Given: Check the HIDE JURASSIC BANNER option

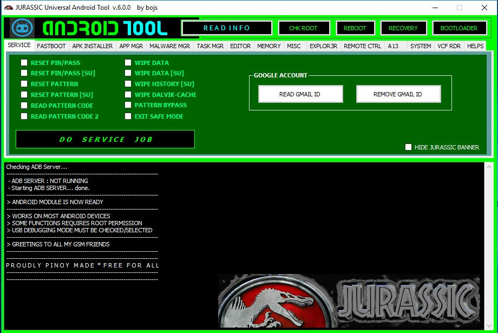Looking at the screenshot, I should tap(409, 147).
